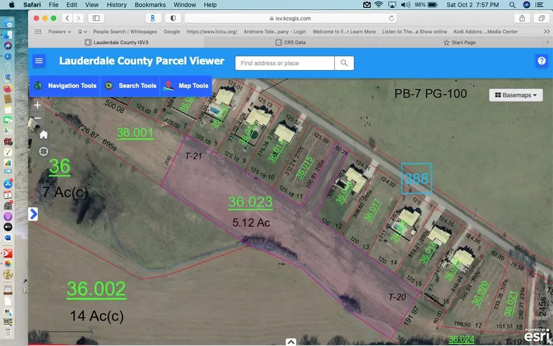Viewport: 553px width, 346px height.
Task: Show the favorites grid icon
Action: (x=38, y=31)
